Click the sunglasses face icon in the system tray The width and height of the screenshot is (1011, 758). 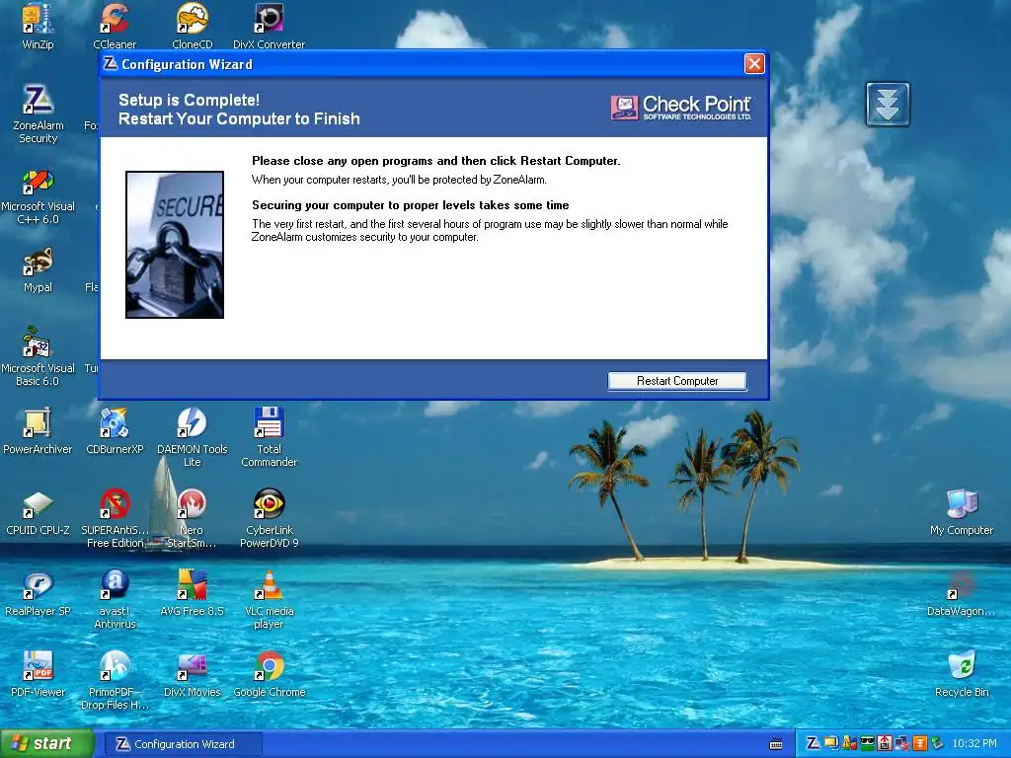tap(867, 743)
